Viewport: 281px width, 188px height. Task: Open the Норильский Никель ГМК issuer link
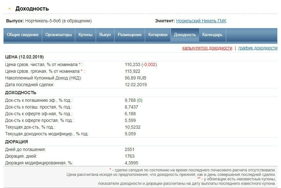(201, 21)
